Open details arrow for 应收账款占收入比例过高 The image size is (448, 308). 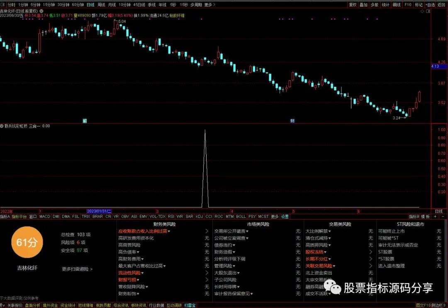[x=207, y=231]
